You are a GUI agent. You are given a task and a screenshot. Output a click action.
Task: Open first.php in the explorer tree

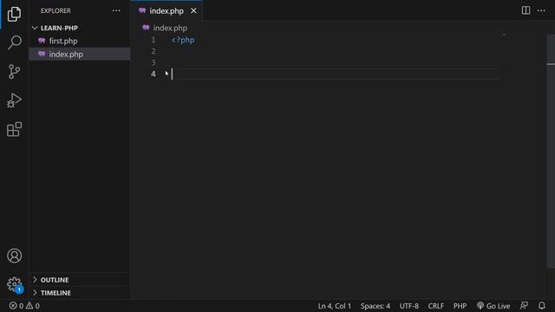coord(79,41)
